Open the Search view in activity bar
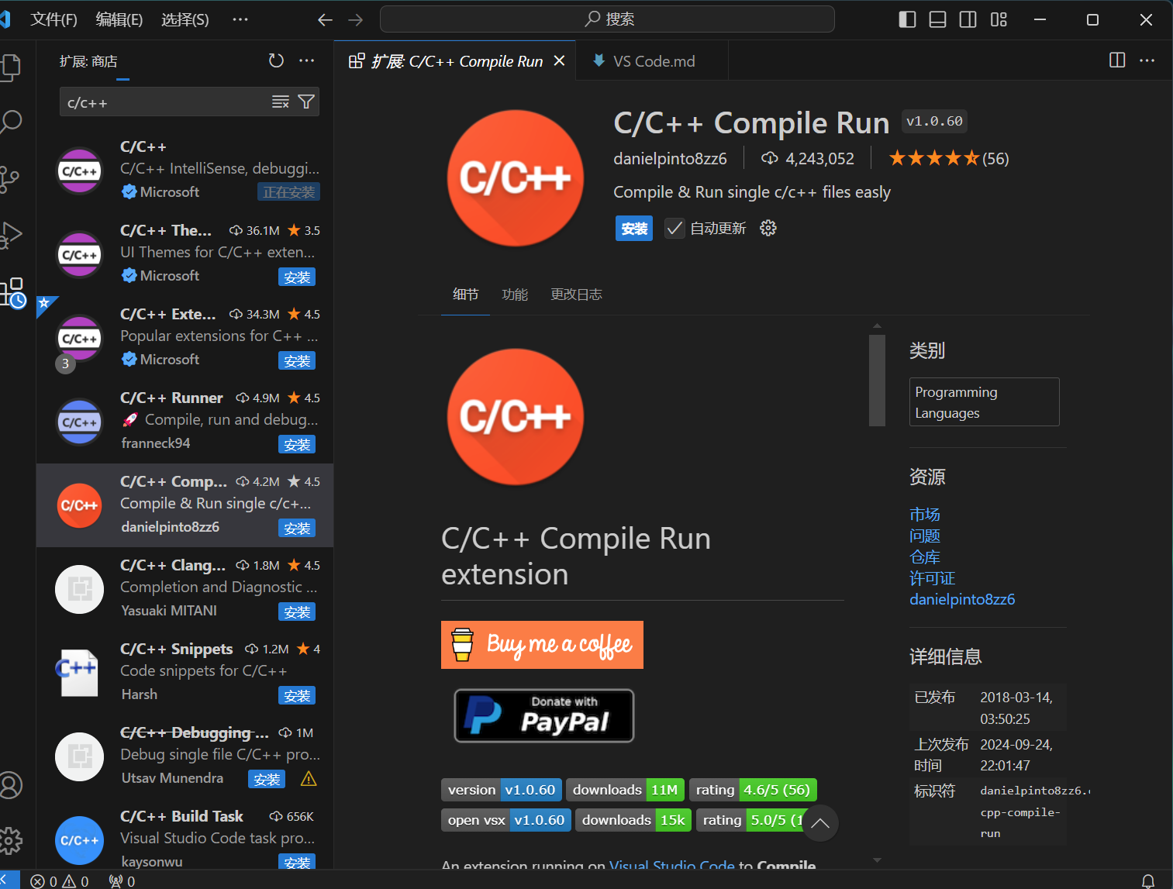Screen dimensions: 1173x889 pyautogui.click(x=11, y=122)
